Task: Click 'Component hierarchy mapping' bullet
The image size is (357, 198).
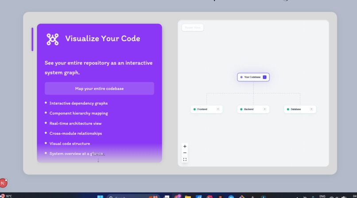Action: 79,113
